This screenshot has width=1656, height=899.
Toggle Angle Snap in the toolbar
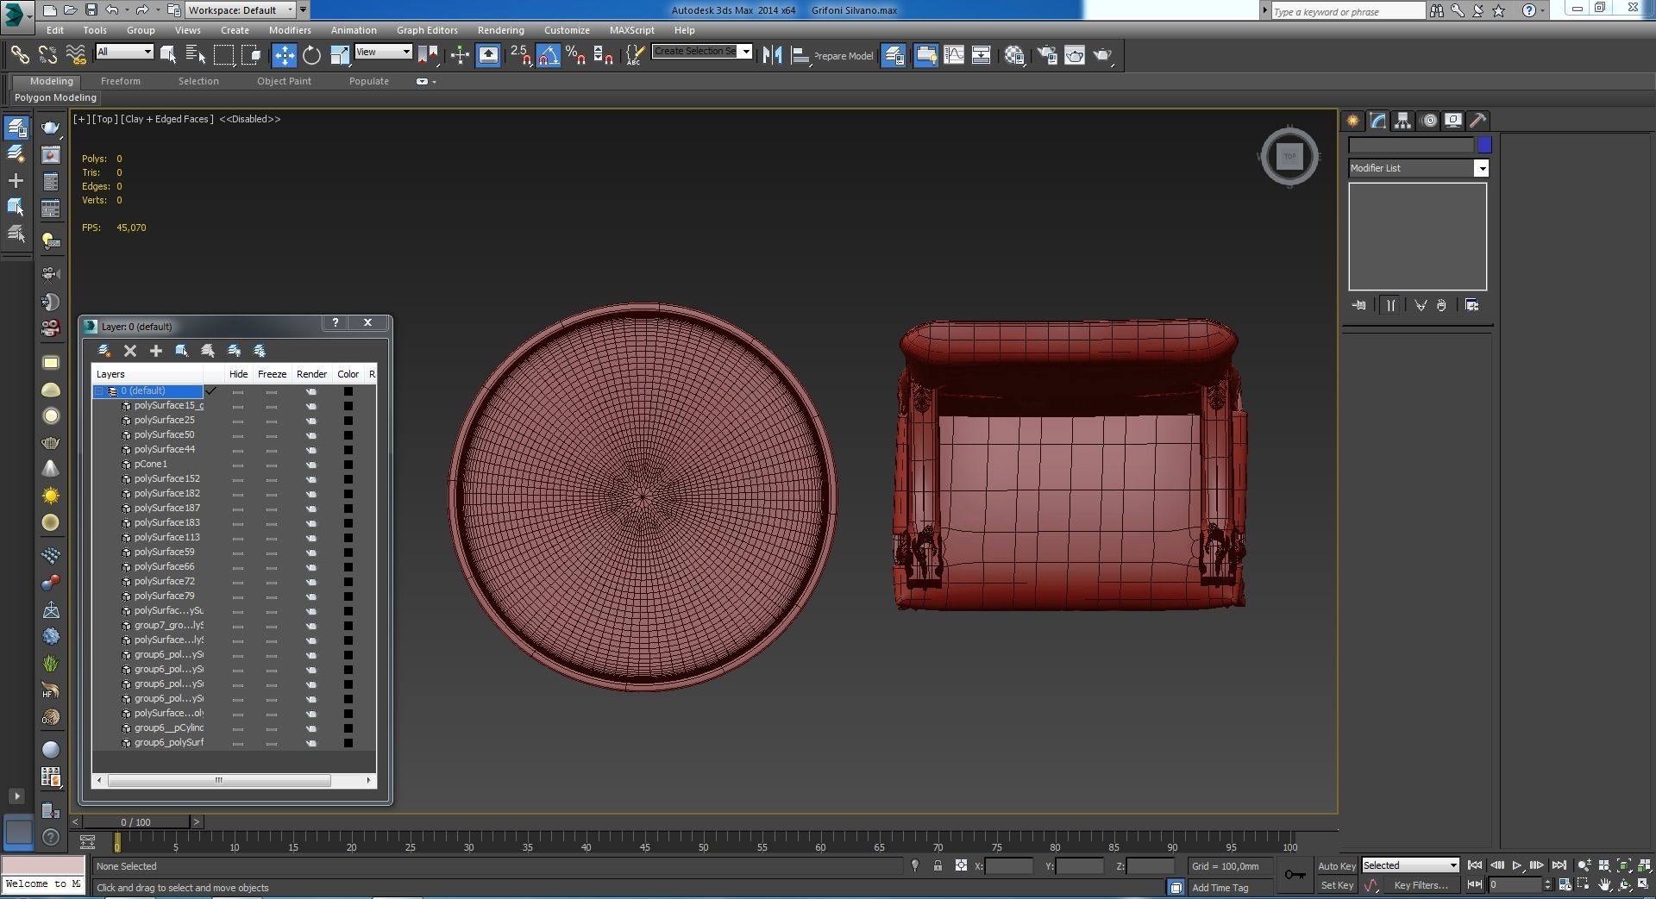[548, 55]
